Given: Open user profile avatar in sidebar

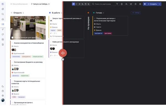Looking at the screenshot, I should (x=3, y=100).
